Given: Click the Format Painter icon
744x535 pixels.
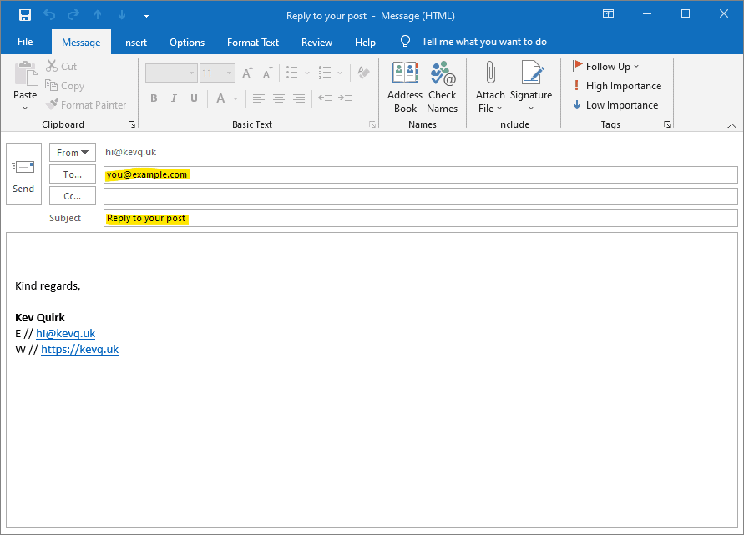Looking at the screenshot, I should [50, 104].
